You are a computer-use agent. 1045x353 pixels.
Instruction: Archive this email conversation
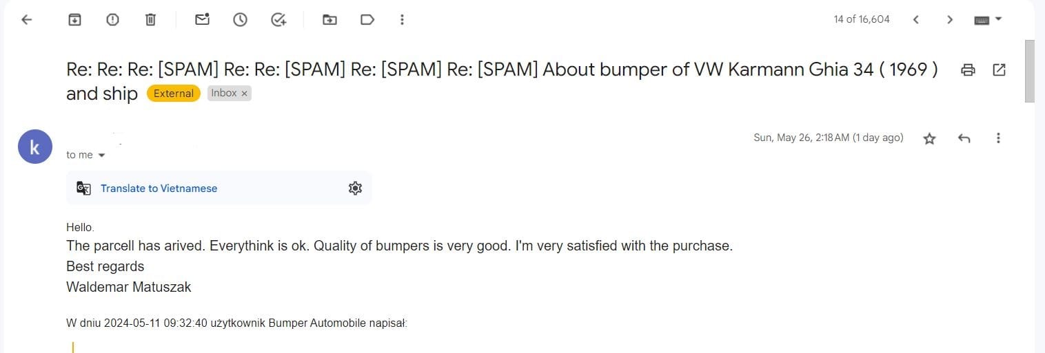point(74,20)
